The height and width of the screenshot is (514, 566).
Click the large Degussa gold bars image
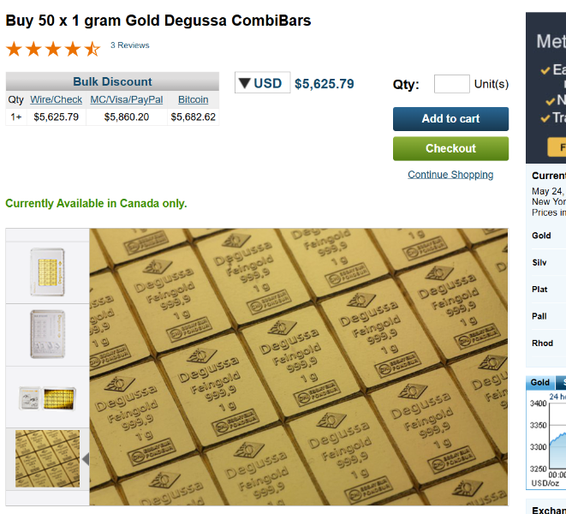click(299, 367)
